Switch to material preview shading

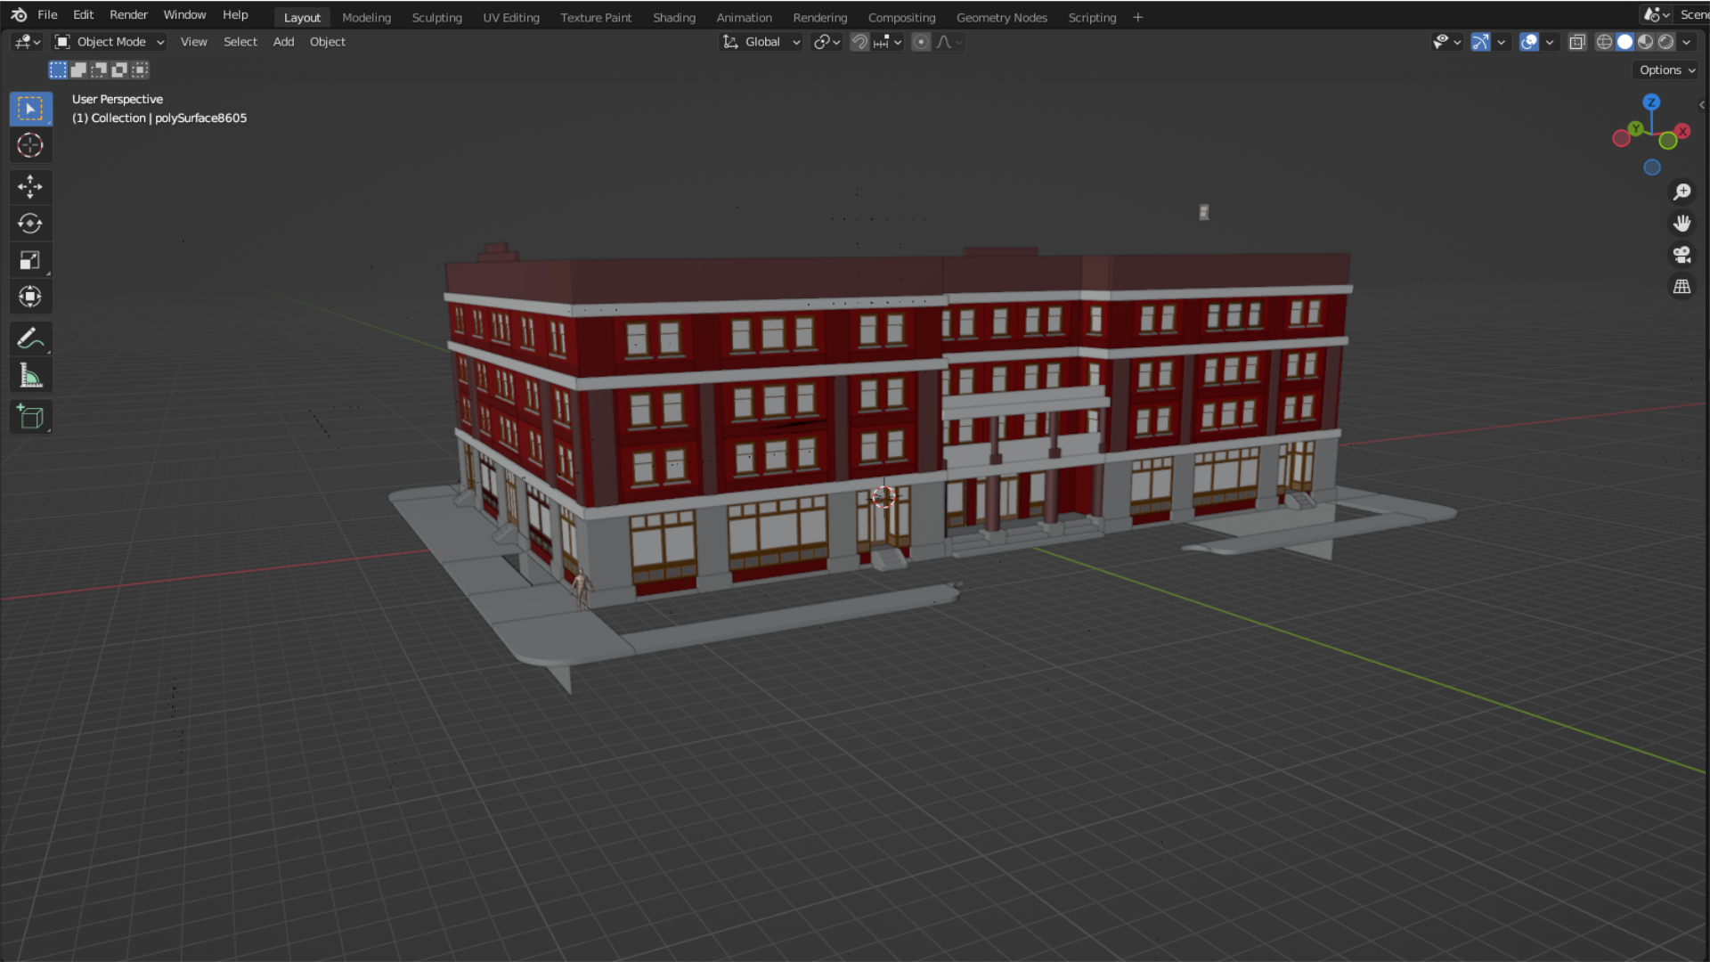point(1645,42)
